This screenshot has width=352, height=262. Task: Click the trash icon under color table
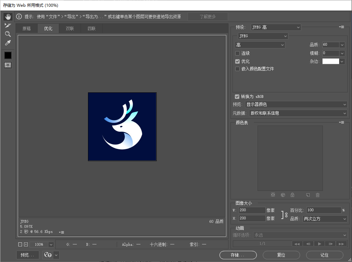(317, 195)
